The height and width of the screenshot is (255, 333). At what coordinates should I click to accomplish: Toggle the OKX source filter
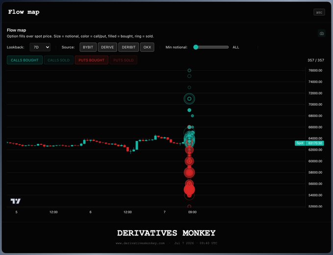(147, 47)
